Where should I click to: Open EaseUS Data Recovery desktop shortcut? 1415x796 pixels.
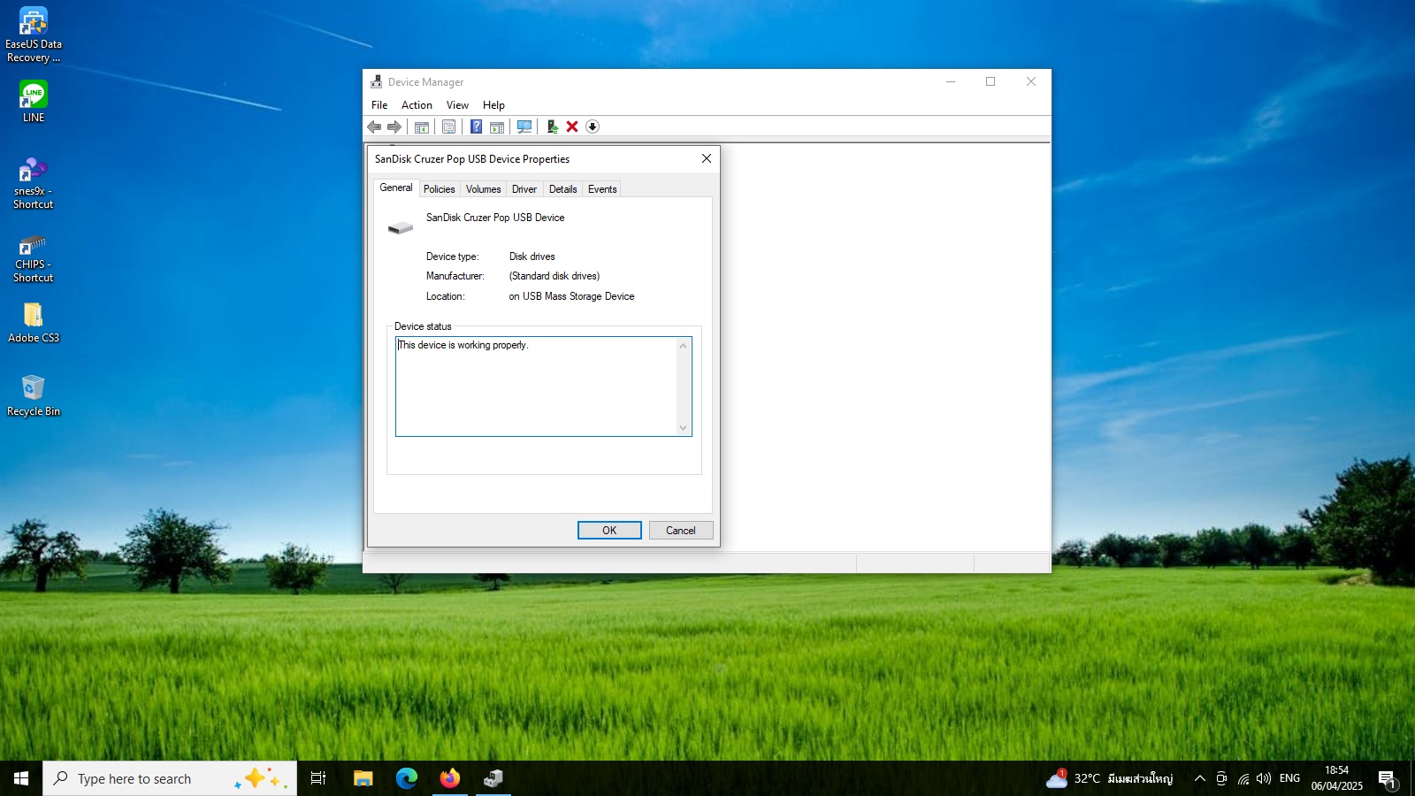34,35
